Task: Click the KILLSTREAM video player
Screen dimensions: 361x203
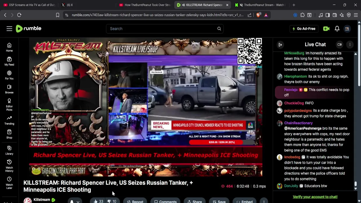Action: 146,107
